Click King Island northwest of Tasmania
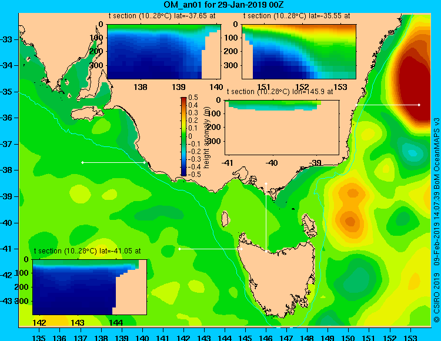This screenshot has height=341, width=441. point(225,219)
